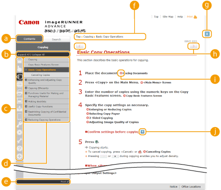The width and height of the screenshot is (221, 190).
Task: Open the Help link in header
Action: click(180, 16)
